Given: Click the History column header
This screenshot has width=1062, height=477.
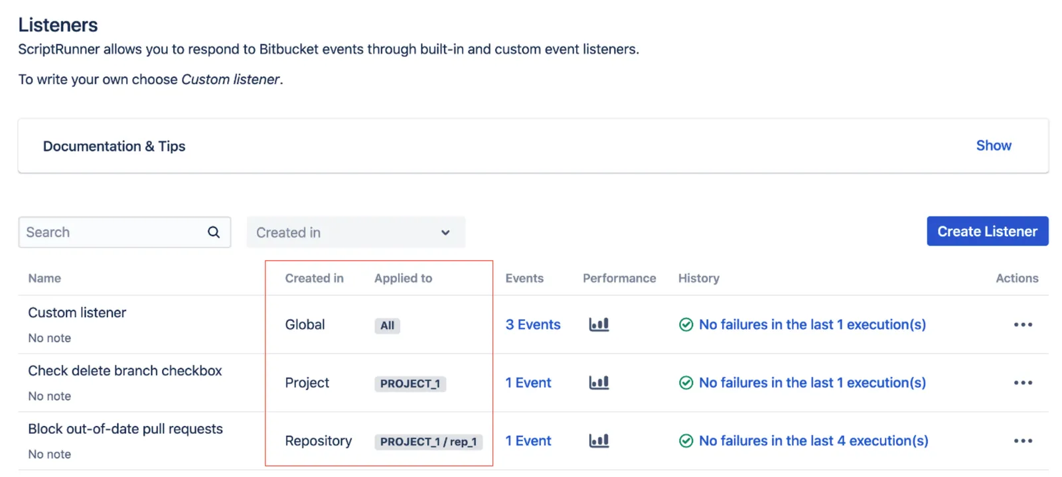Looking at the screenshot, I should click(699, 279).
